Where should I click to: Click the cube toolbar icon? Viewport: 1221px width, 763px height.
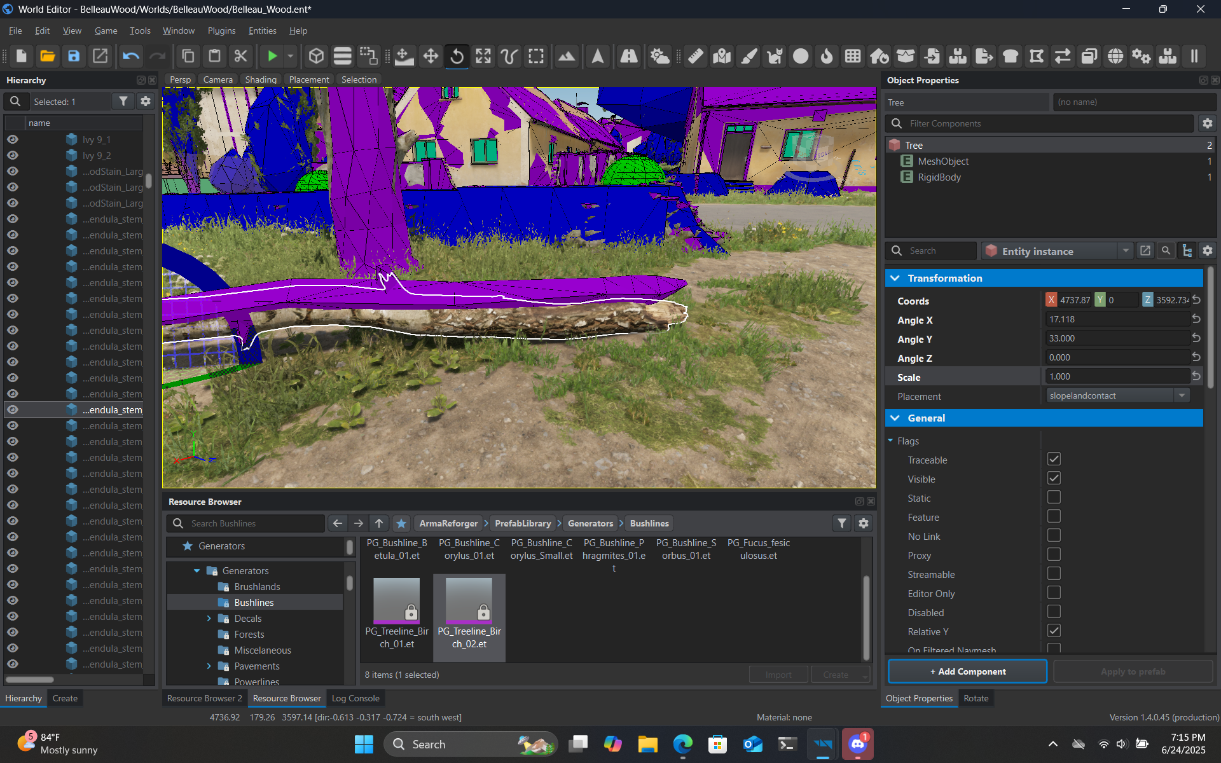click(316, 56)
